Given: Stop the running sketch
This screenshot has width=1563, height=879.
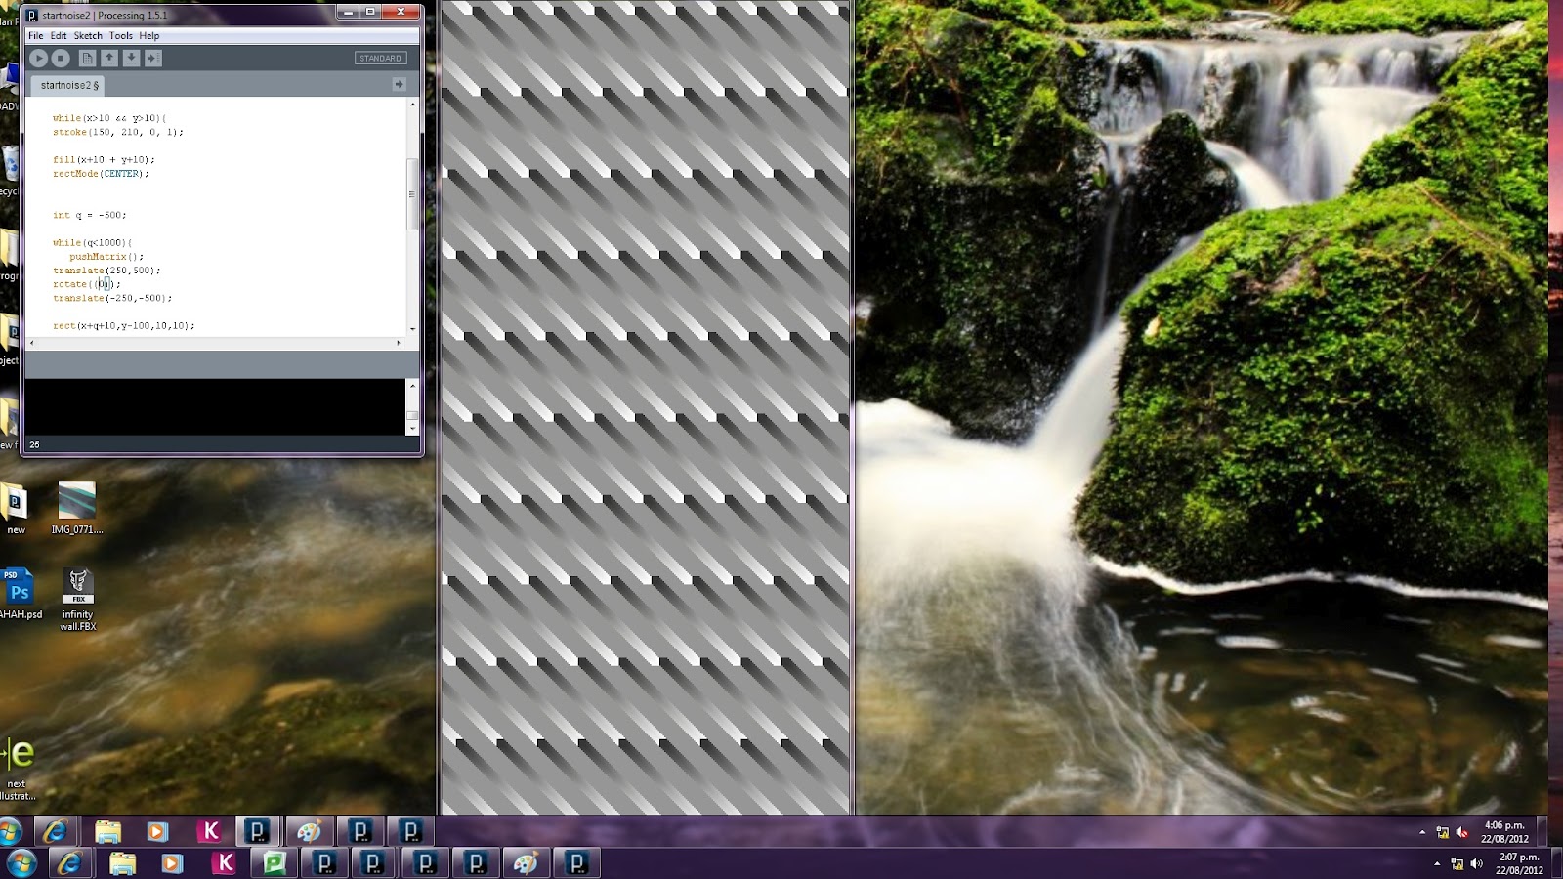Looking at the screenshot, I should [61, 58].
